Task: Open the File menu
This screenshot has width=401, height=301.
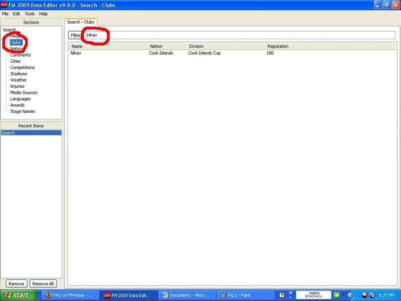Action: click(5, 14)
